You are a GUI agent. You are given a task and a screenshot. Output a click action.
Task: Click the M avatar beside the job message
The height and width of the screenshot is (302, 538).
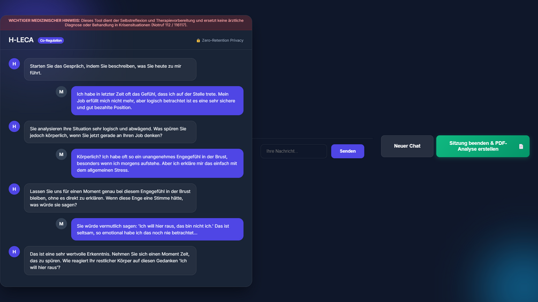click(x=61, y=92)
